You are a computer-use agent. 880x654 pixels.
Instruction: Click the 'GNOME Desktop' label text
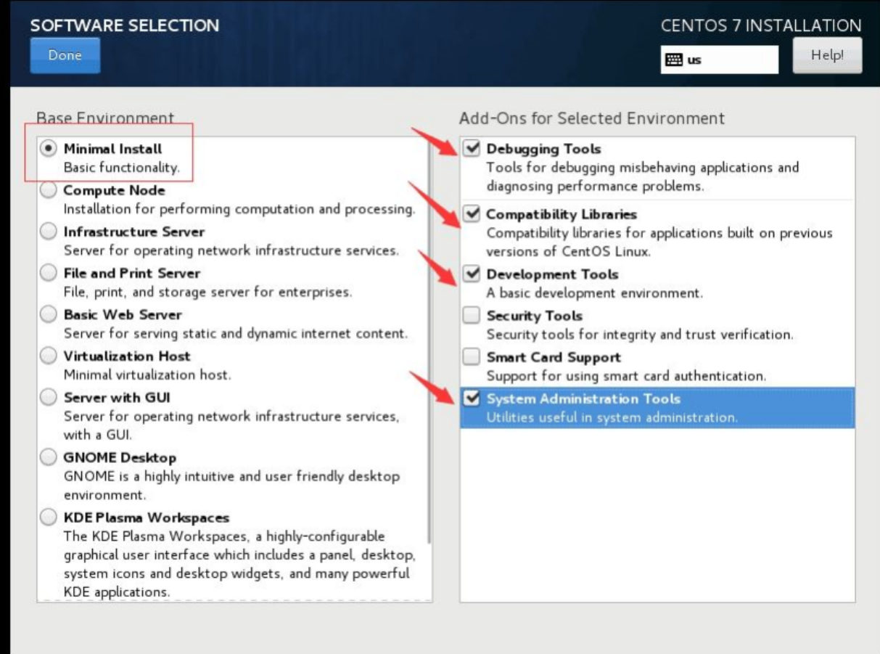point(120,457)
